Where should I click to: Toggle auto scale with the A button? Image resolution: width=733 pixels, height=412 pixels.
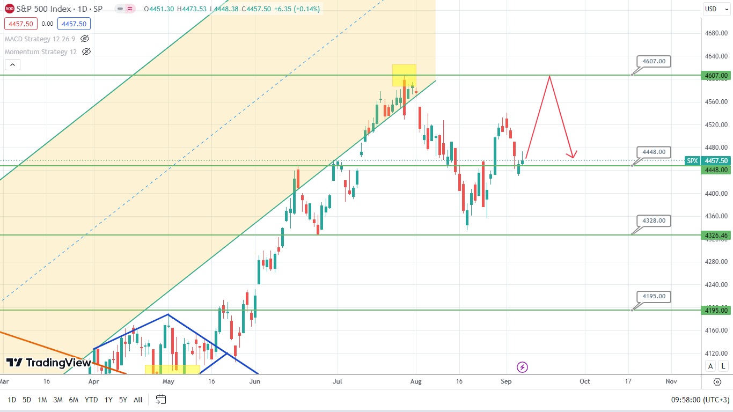pyautogui.click(x=710, y=366)
